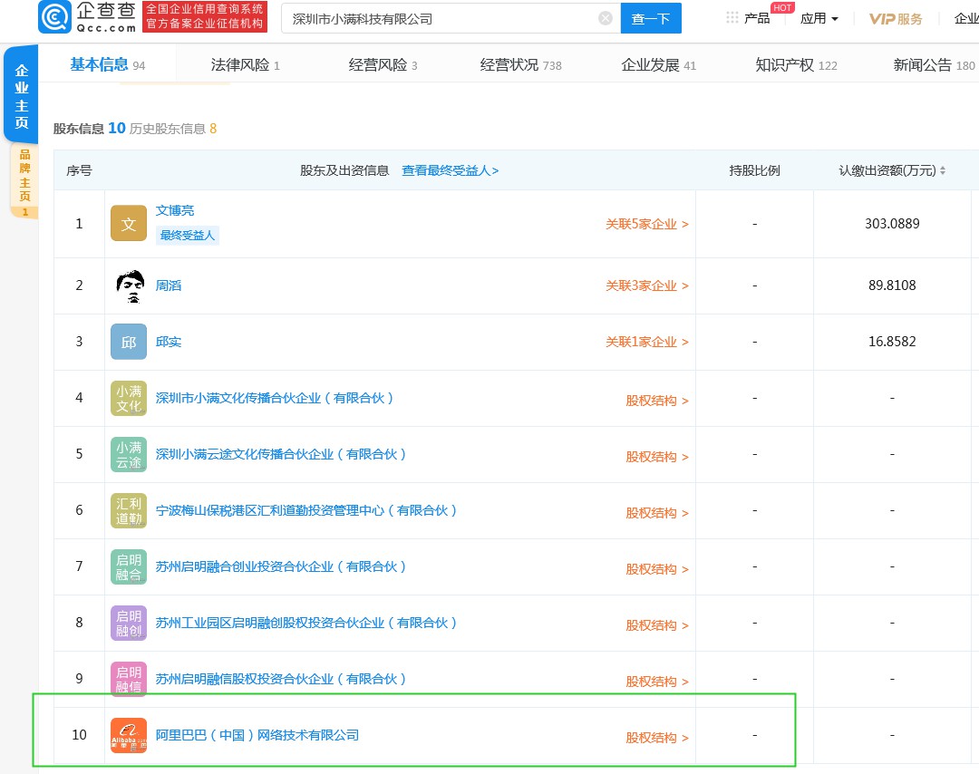Image resolution: width=979 pixels, height=774 pixels.
Task: Switch to the 知识产权 tab
Action: click(x=796, y=65)
